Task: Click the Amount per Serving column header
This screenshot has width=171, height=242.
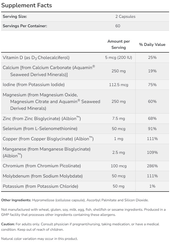Action: [x=119, y=44]
